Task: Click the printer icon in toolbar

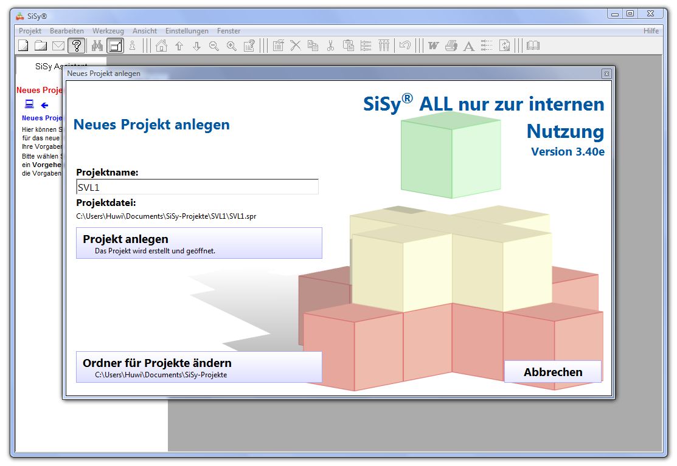Action: (x=451, y=46)
